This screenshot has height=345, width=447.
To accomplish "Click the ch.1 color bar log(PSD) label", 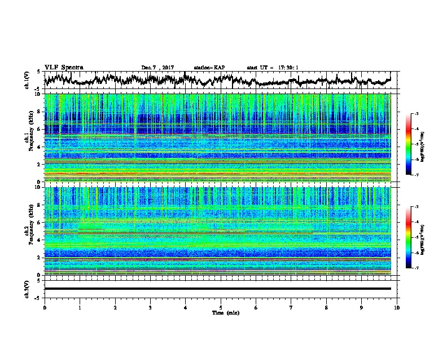I will click(423, 147).
